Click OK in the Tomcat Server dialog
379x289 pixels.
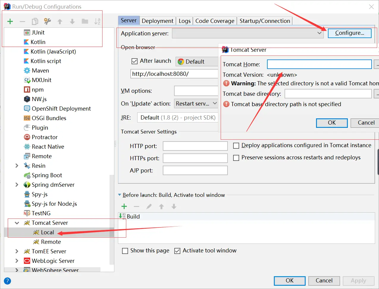pyautogui.click(x=332, y=123)
